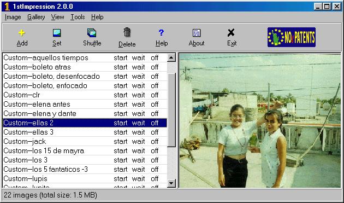Viewport: 344px width, 203px height.
Task: Toggle start for Custom—aquellos tiempos
Action: point(121,57)
